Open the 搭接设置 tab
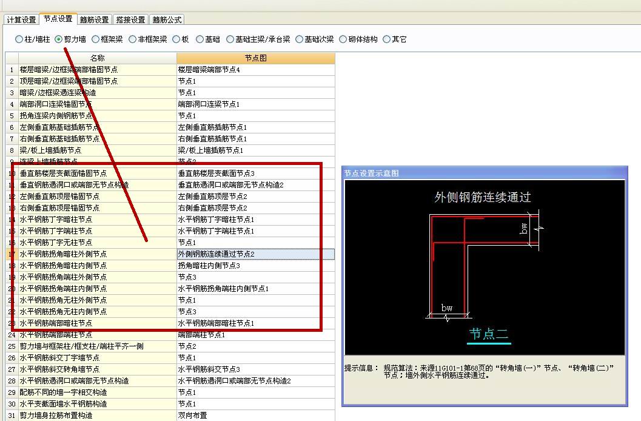Screen dimensions: 641x421 pyautogui.click(x=130, y=19)
